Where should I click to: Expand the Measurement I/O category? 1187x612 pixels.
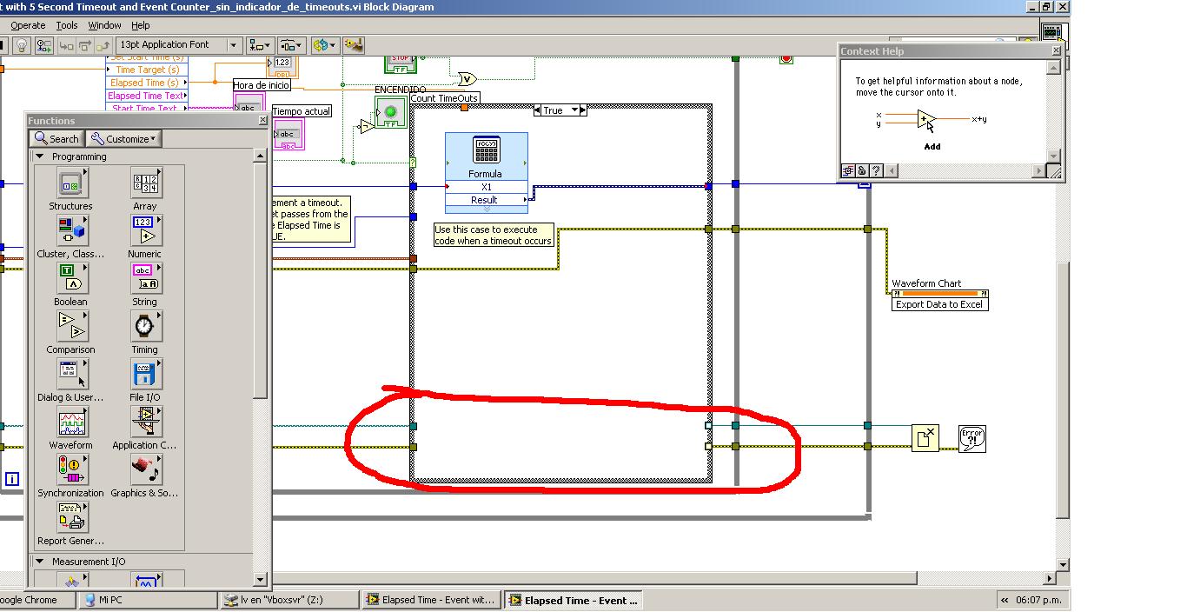(39, 562)
